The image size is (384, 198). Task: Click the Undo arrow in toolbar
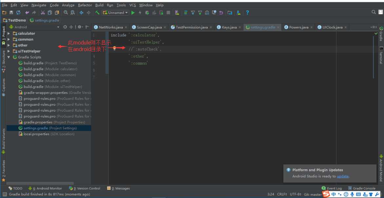[x=27, y=13]
